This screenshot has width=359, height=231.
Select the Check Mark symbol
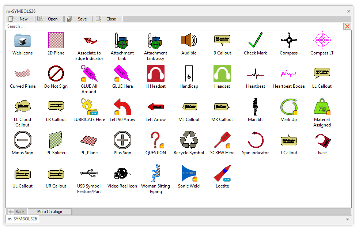pos(255,40)
